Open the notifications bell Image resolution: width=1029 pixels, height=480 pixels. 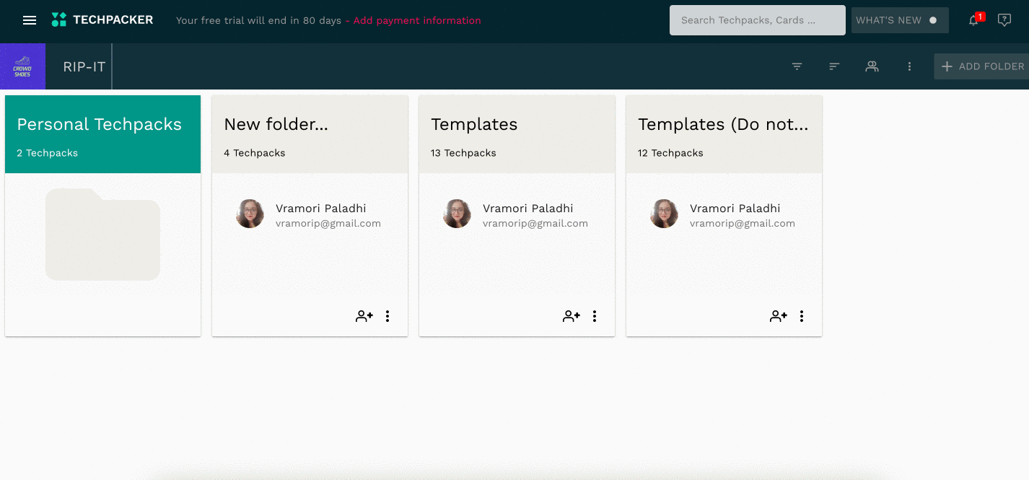973,20
